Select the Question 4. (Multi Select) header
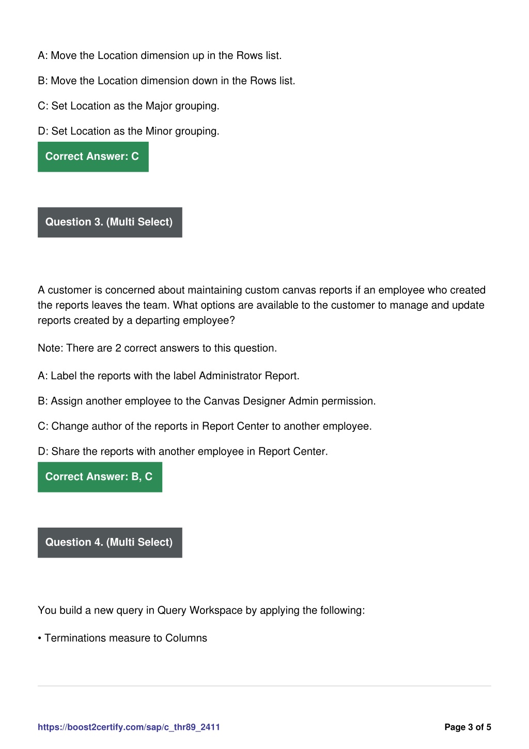 [x=110, y=543]
